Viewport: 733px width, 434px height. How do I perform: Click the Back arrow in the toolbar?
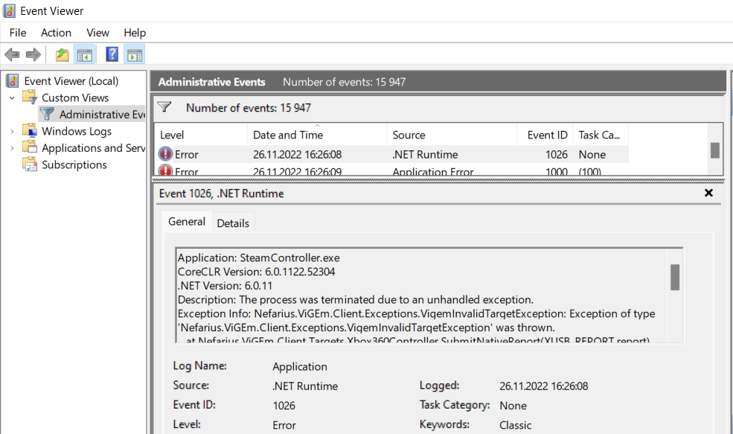tap(12, 54)
